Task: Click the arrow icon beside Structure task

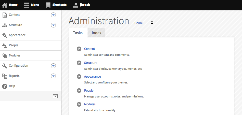Action: tap(79, 63)
